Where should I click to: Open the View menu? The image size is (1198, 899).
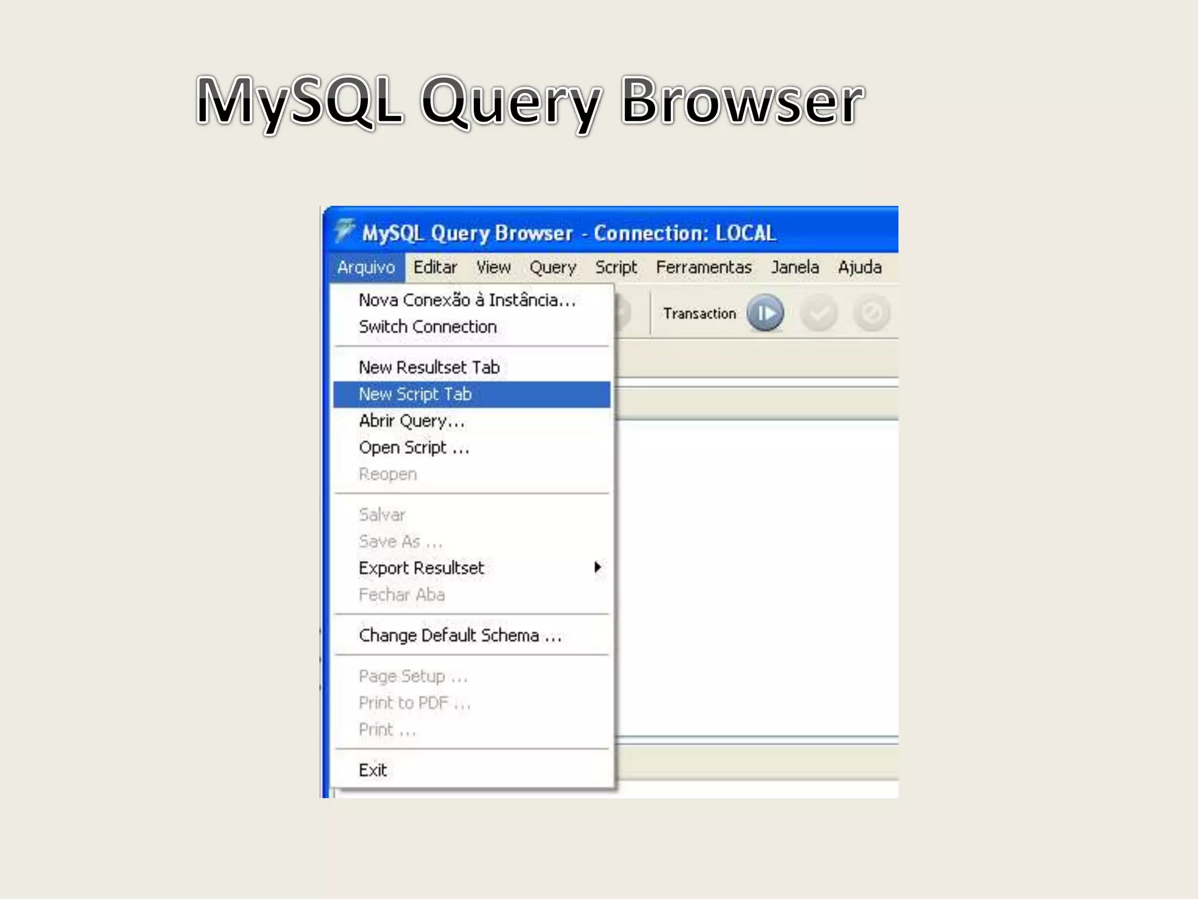tap(493, 267)
